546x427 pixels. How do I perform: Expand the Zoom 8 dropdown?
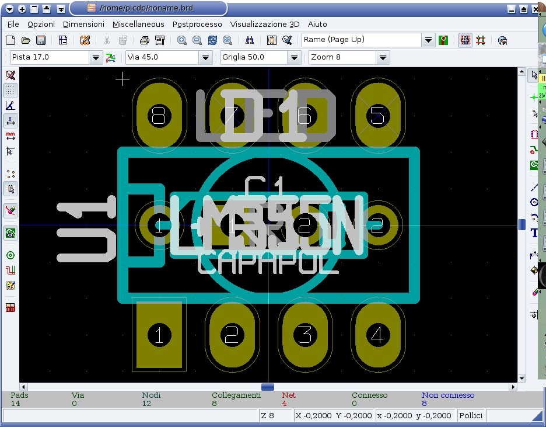383,57
